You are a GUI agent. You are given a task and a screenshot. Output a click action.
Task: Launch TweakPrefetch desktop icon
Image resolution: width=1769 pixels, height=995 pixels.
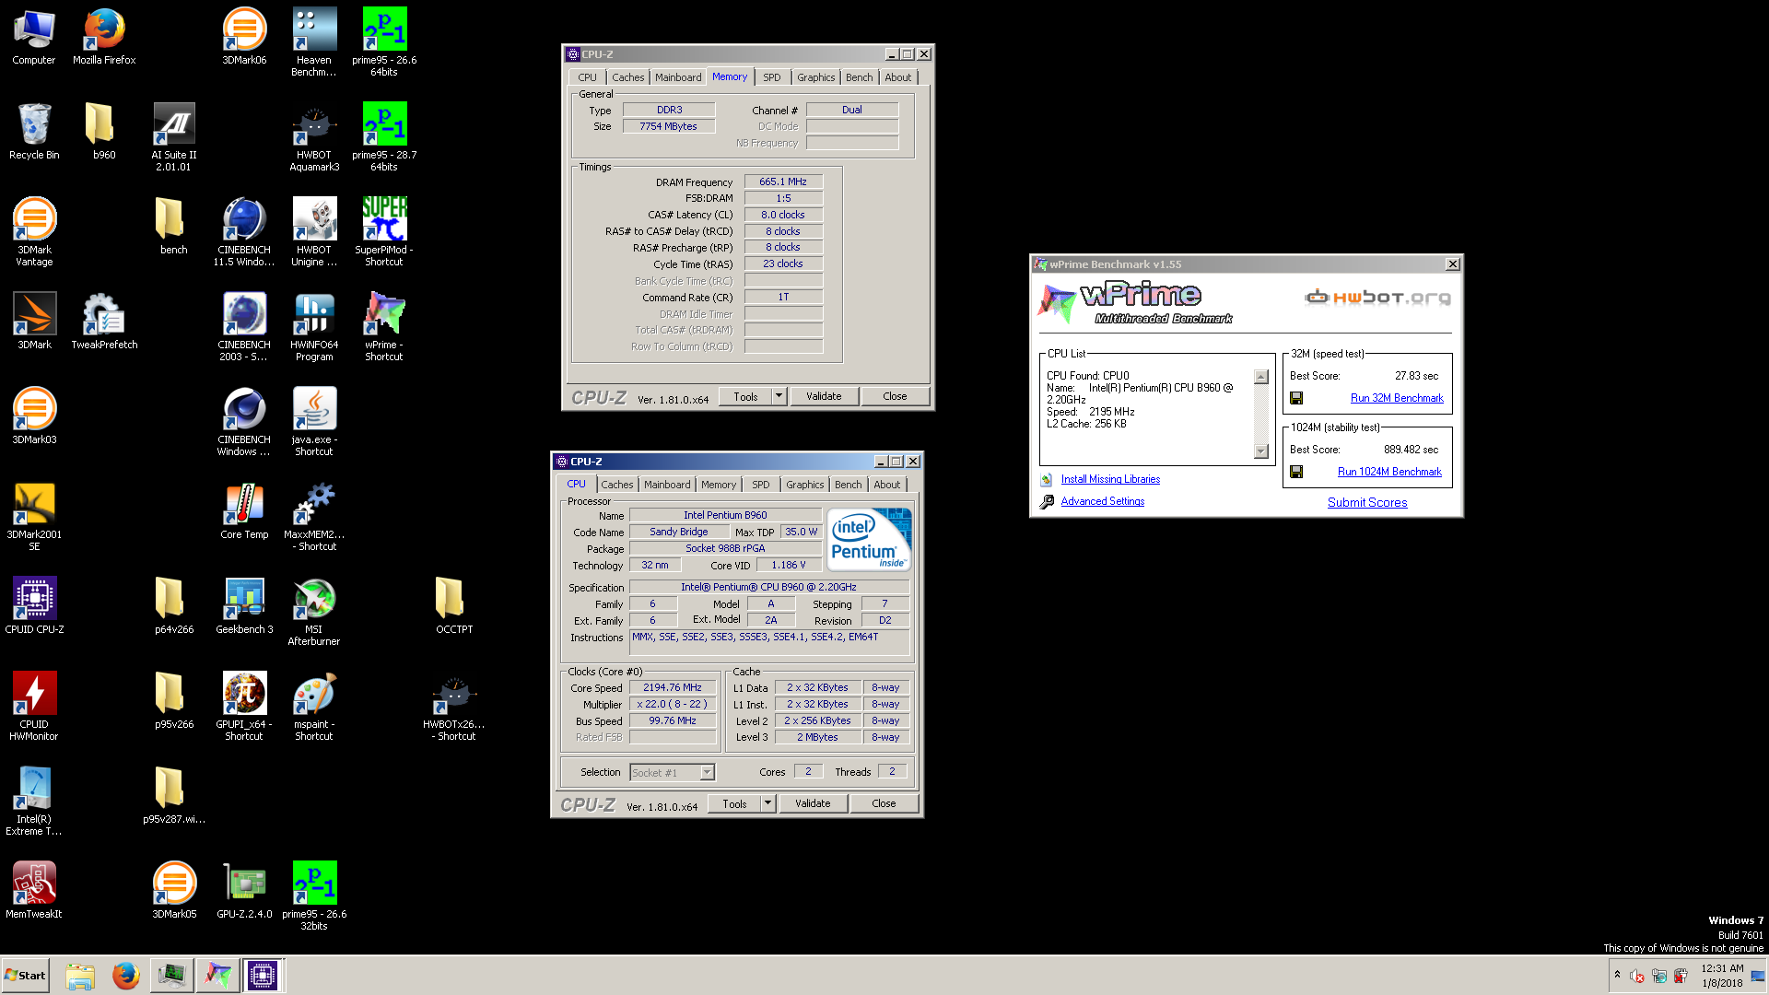point(104,321)
